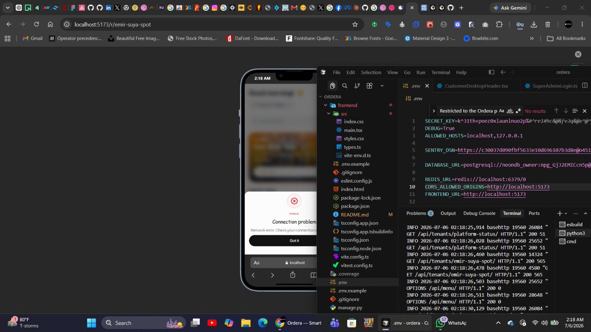Jump to next match arrow in find widget

click(x=566, y=111)
